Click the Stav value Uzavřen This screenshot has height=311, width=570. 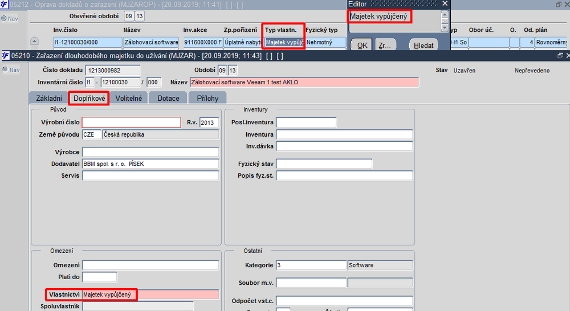pos(464,71)
